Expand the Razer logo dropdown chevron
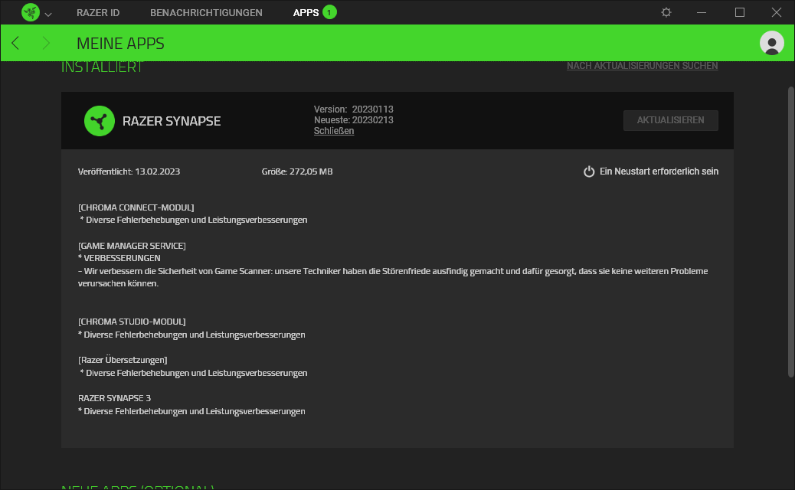The height and width of the screenshot is (490, 795). (x=48, y=15)
